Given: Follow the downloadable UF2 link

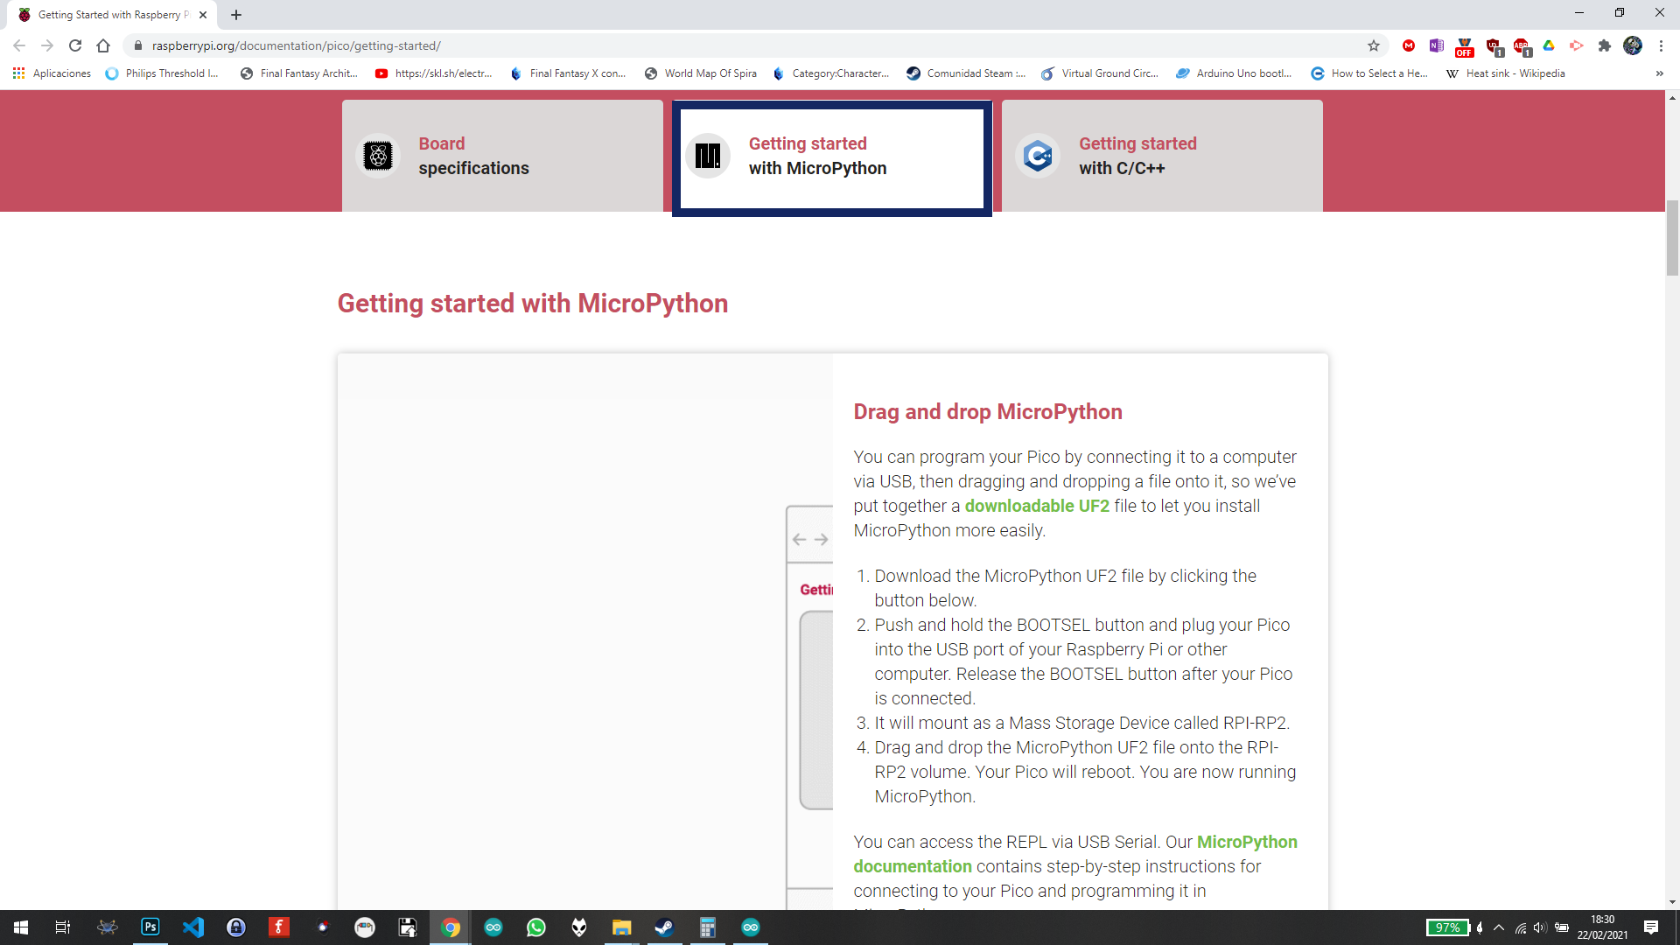Looking at the screenshot, I should click(x=1037, y=506).
